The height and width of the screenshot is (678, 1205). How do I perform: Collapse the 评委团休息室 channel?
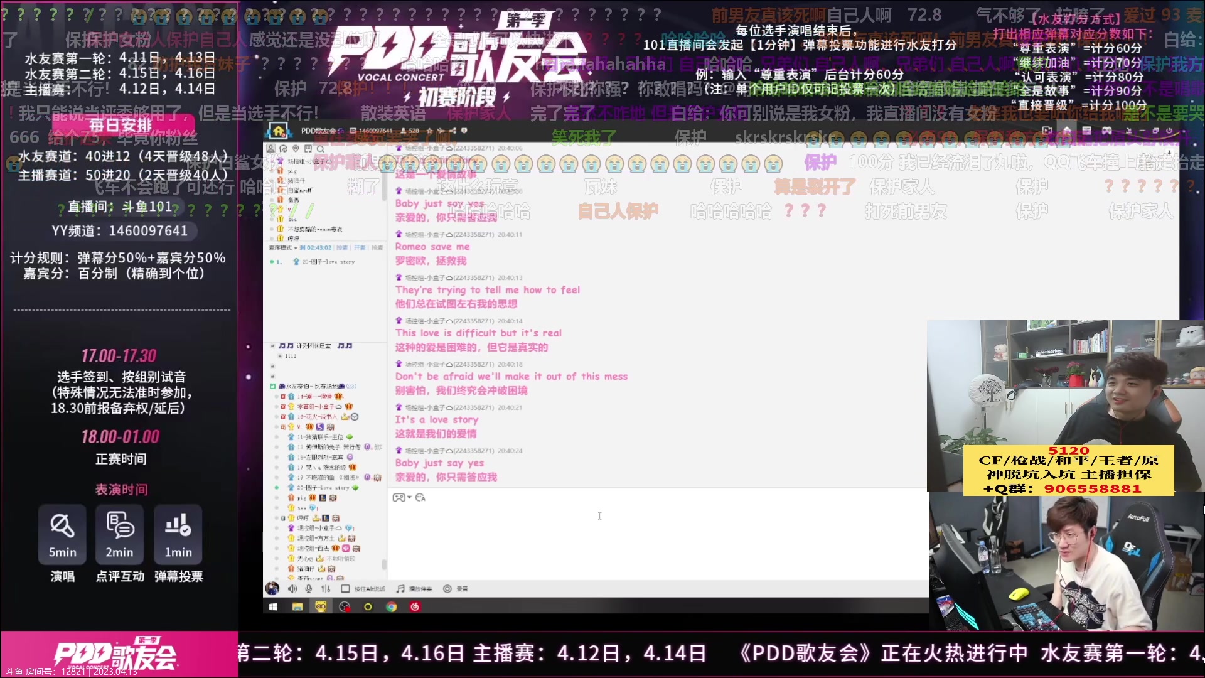coord(272,346)
